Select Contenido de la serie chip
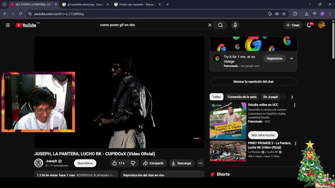 tap(242, 97)
